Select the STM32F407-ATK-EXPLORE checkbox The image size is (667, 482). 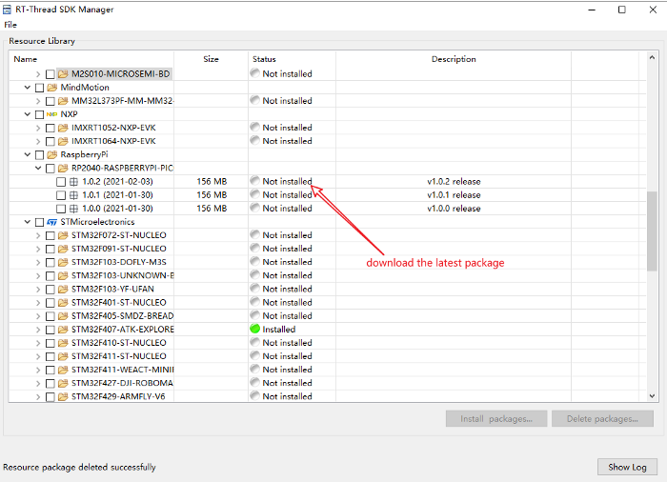click(51, 330)
